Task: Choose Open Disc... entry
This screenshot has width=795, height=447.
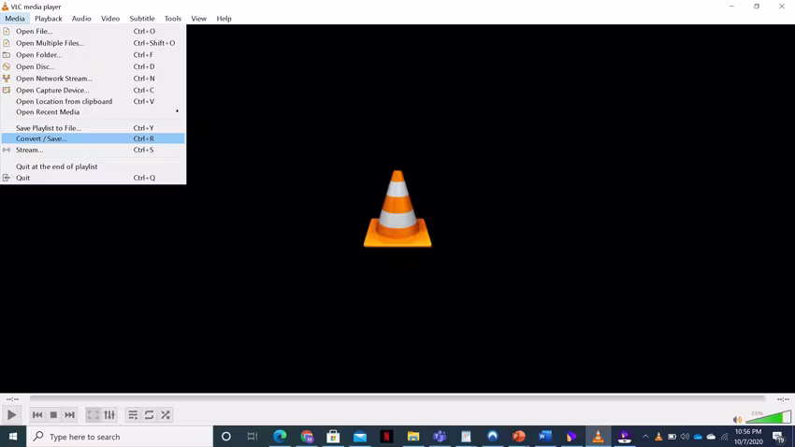Action: click(x=93, y=66)
